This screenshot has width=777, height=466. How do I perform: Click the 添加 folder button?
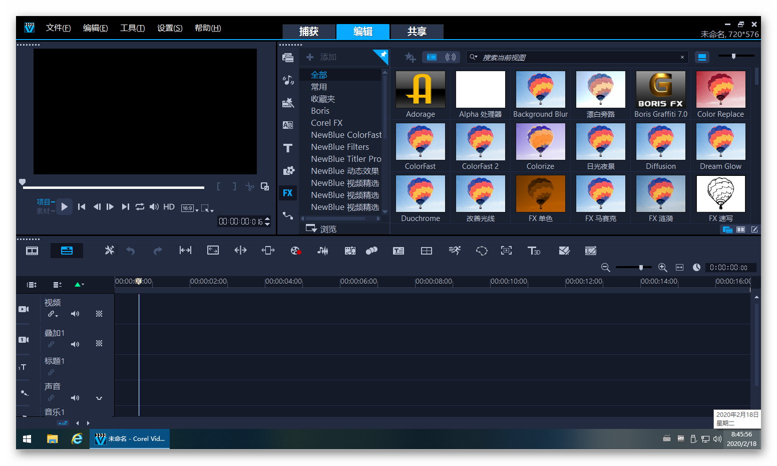[x=321, y=57]
